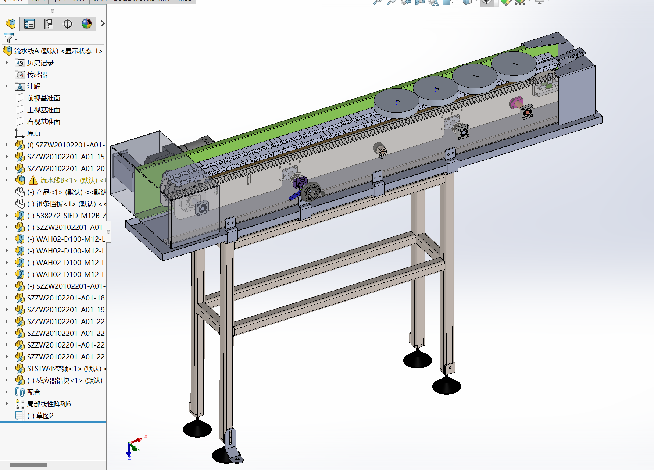Open the DimXpertManager crosshair tab

[x=68, y=24]
